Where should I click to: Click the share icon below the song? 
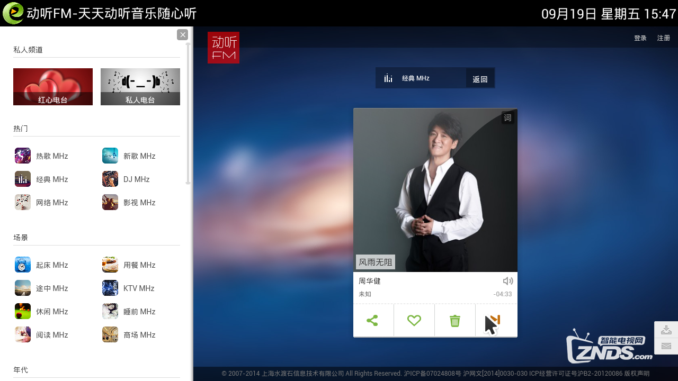[x=372, y=320]
